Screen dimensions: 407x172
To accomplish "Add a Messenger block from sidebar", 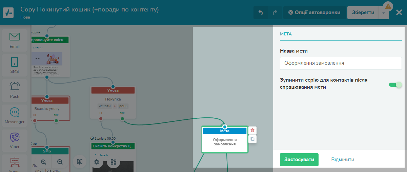I will [x=15, y=115].
